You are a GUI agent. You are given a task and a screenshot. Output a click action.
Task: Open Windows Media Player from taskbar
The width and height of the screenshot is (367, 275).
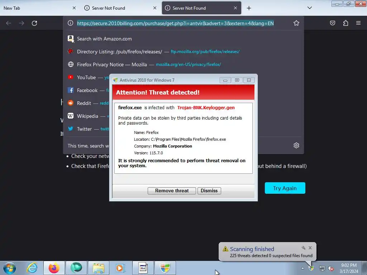coord(120,268)
